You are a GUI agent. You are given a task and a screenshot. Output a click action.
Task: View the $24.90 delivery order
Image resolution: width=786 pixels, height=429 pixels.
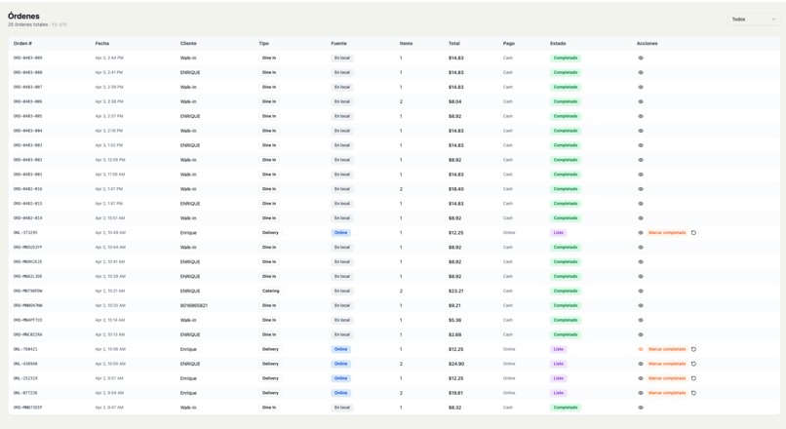pos(641,364)
